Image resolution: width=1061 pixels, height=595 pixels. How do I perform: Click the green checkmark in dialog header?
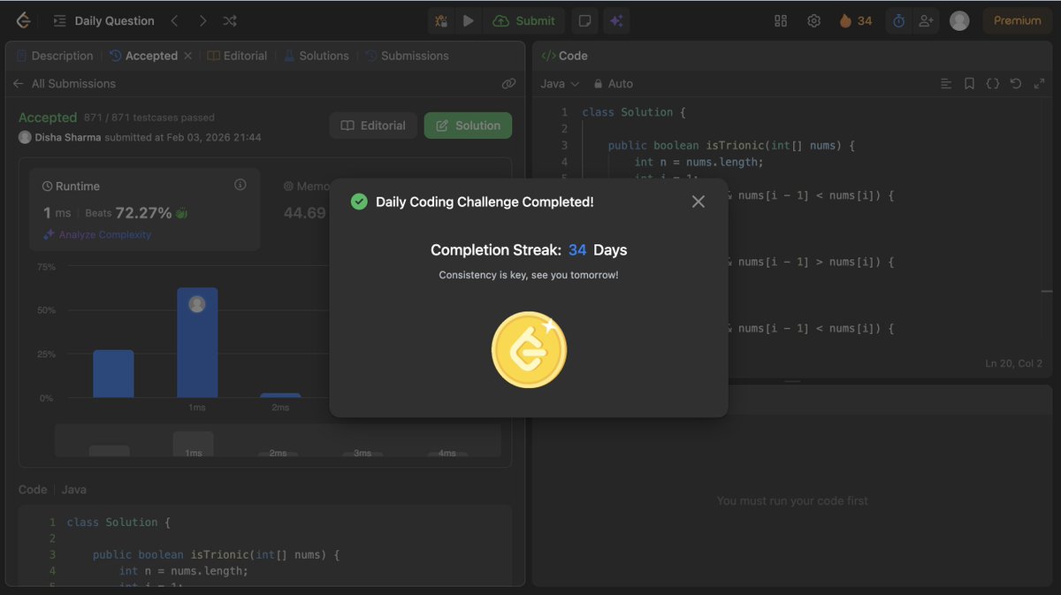pos(359,202)
